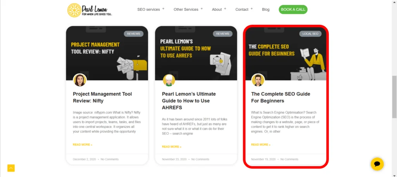Click the AHREFS guide author avatar
Screen dimensions: 397x177
(169, 80)
